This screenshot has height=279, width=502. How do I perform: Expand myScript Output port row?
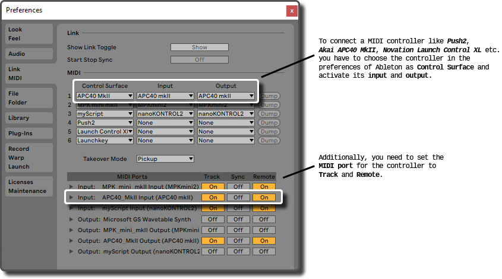pyautogui.click(x=71, y=252)
